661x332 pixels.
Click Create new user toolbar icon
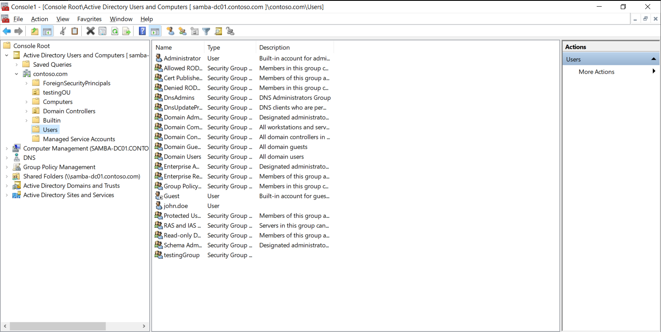tap(170, 31)
